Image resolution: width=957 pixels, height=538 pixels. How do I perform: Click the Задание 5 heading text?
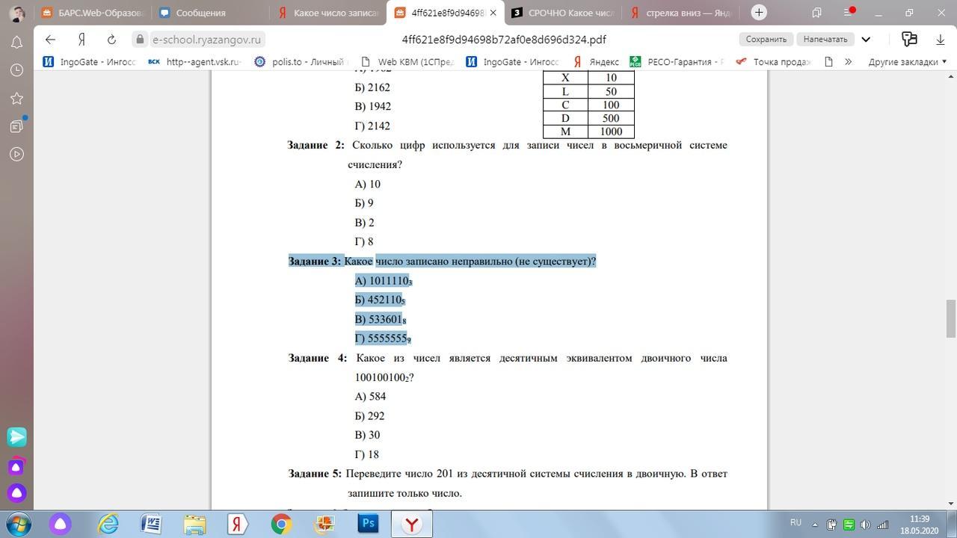coord(315,474)
